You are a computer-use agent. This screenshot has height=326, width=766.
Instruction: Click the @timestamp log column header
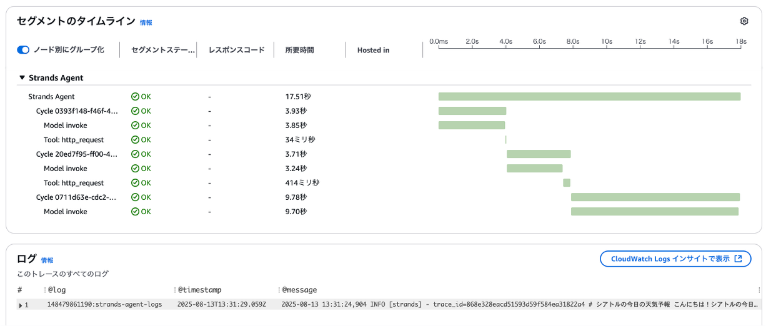(x=200, y=290)
